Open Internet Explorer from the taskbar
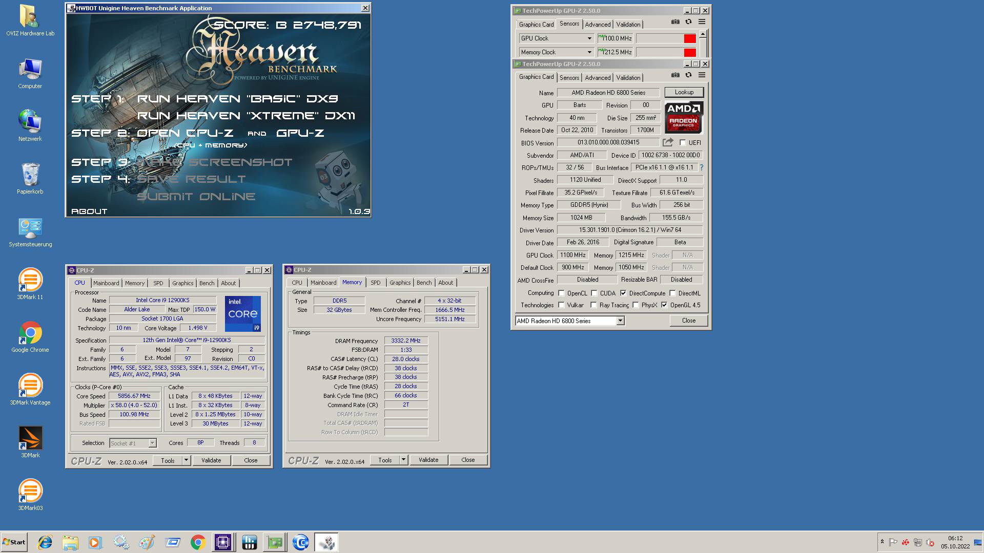This screenshot has width=984, height=553. click(x=45, y=542)
